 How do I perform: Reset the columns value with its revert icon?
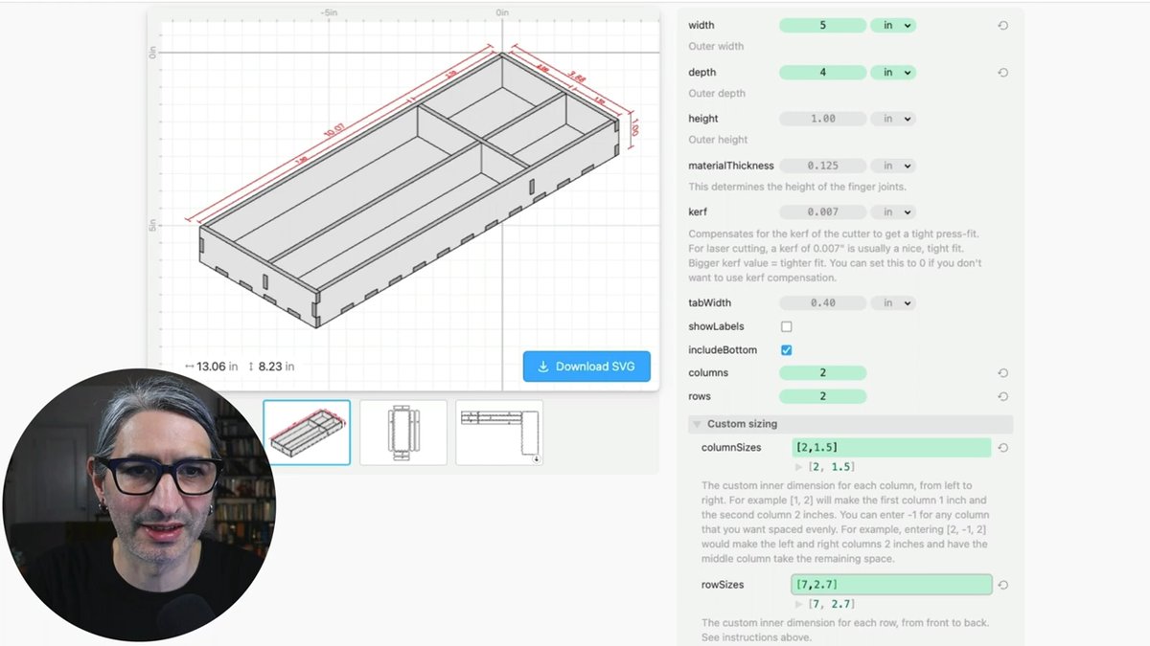coord(1002,373)
